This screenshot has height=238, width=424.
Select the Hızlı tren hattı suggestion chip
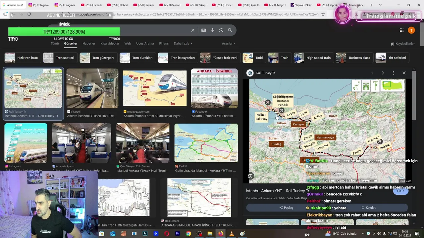[x=22, y=58]
